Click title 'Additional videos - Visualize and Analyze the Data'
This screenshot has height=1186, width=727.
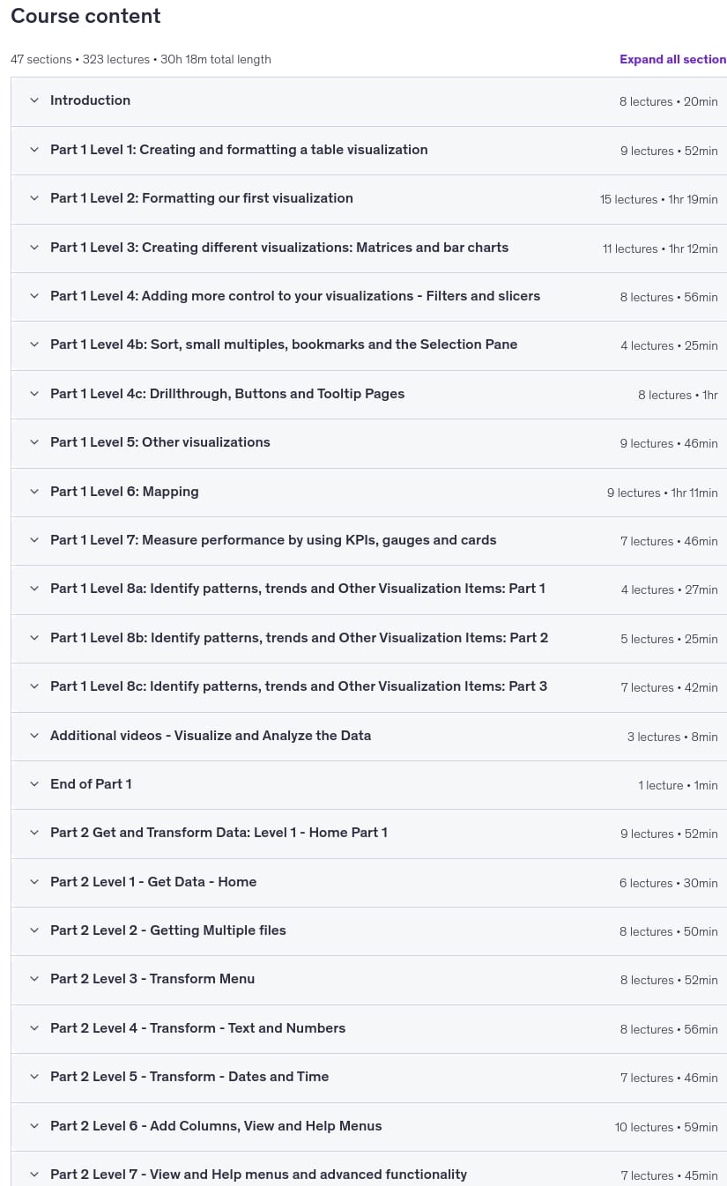[x=211, y=736]
